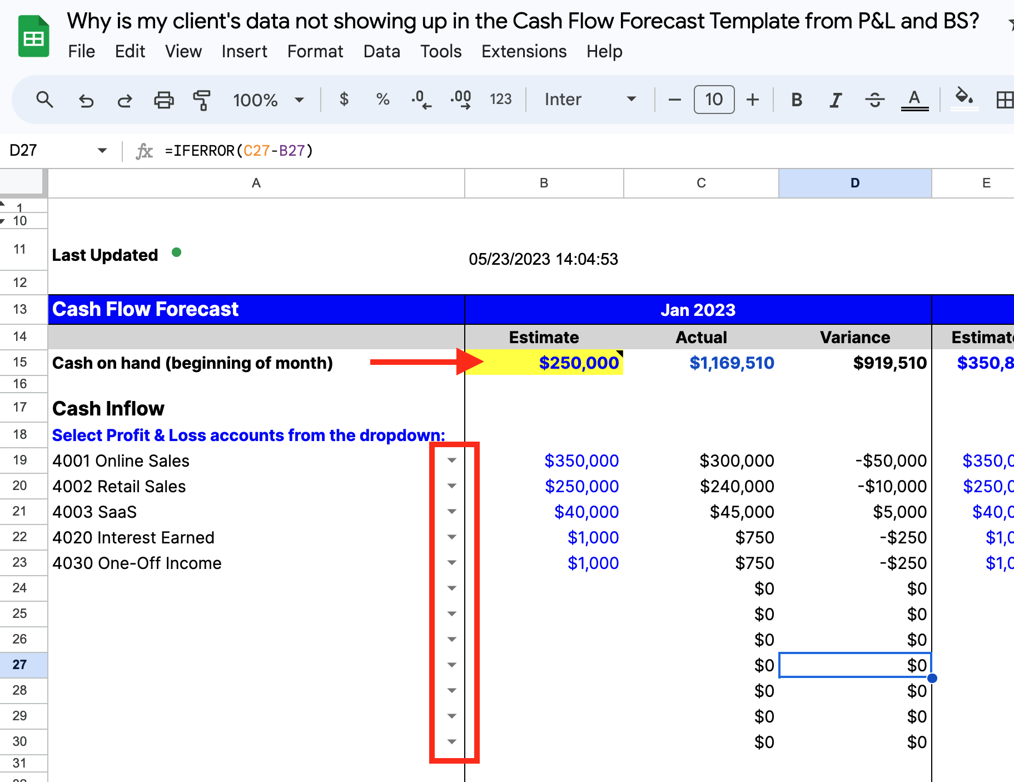This screenshot has height=782, width=1014.
Task: Open the Edit menu
Action: [x=130, y=52]
